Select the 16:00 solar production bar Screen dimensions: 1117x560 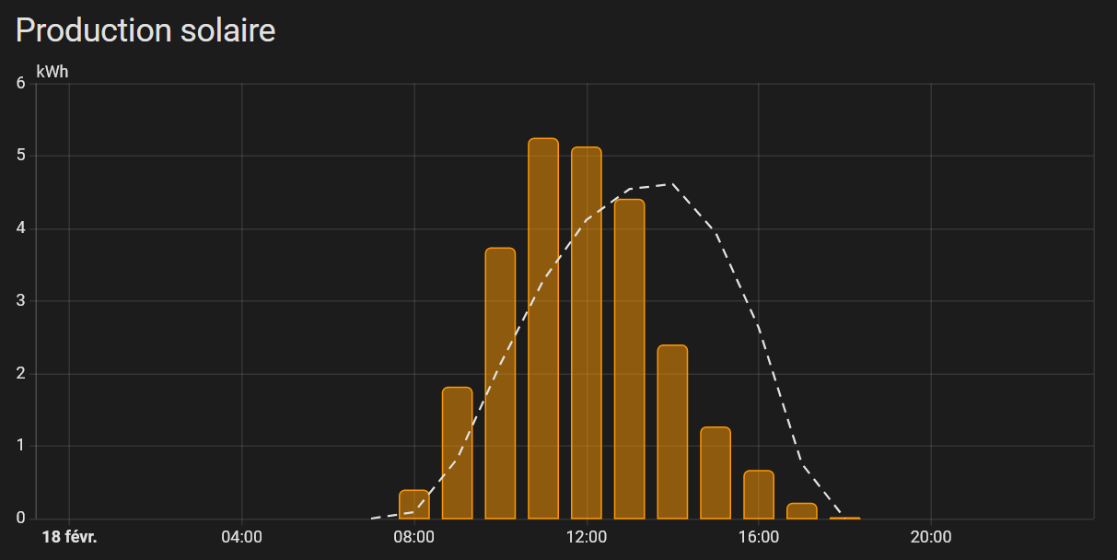tap(759, 495)
